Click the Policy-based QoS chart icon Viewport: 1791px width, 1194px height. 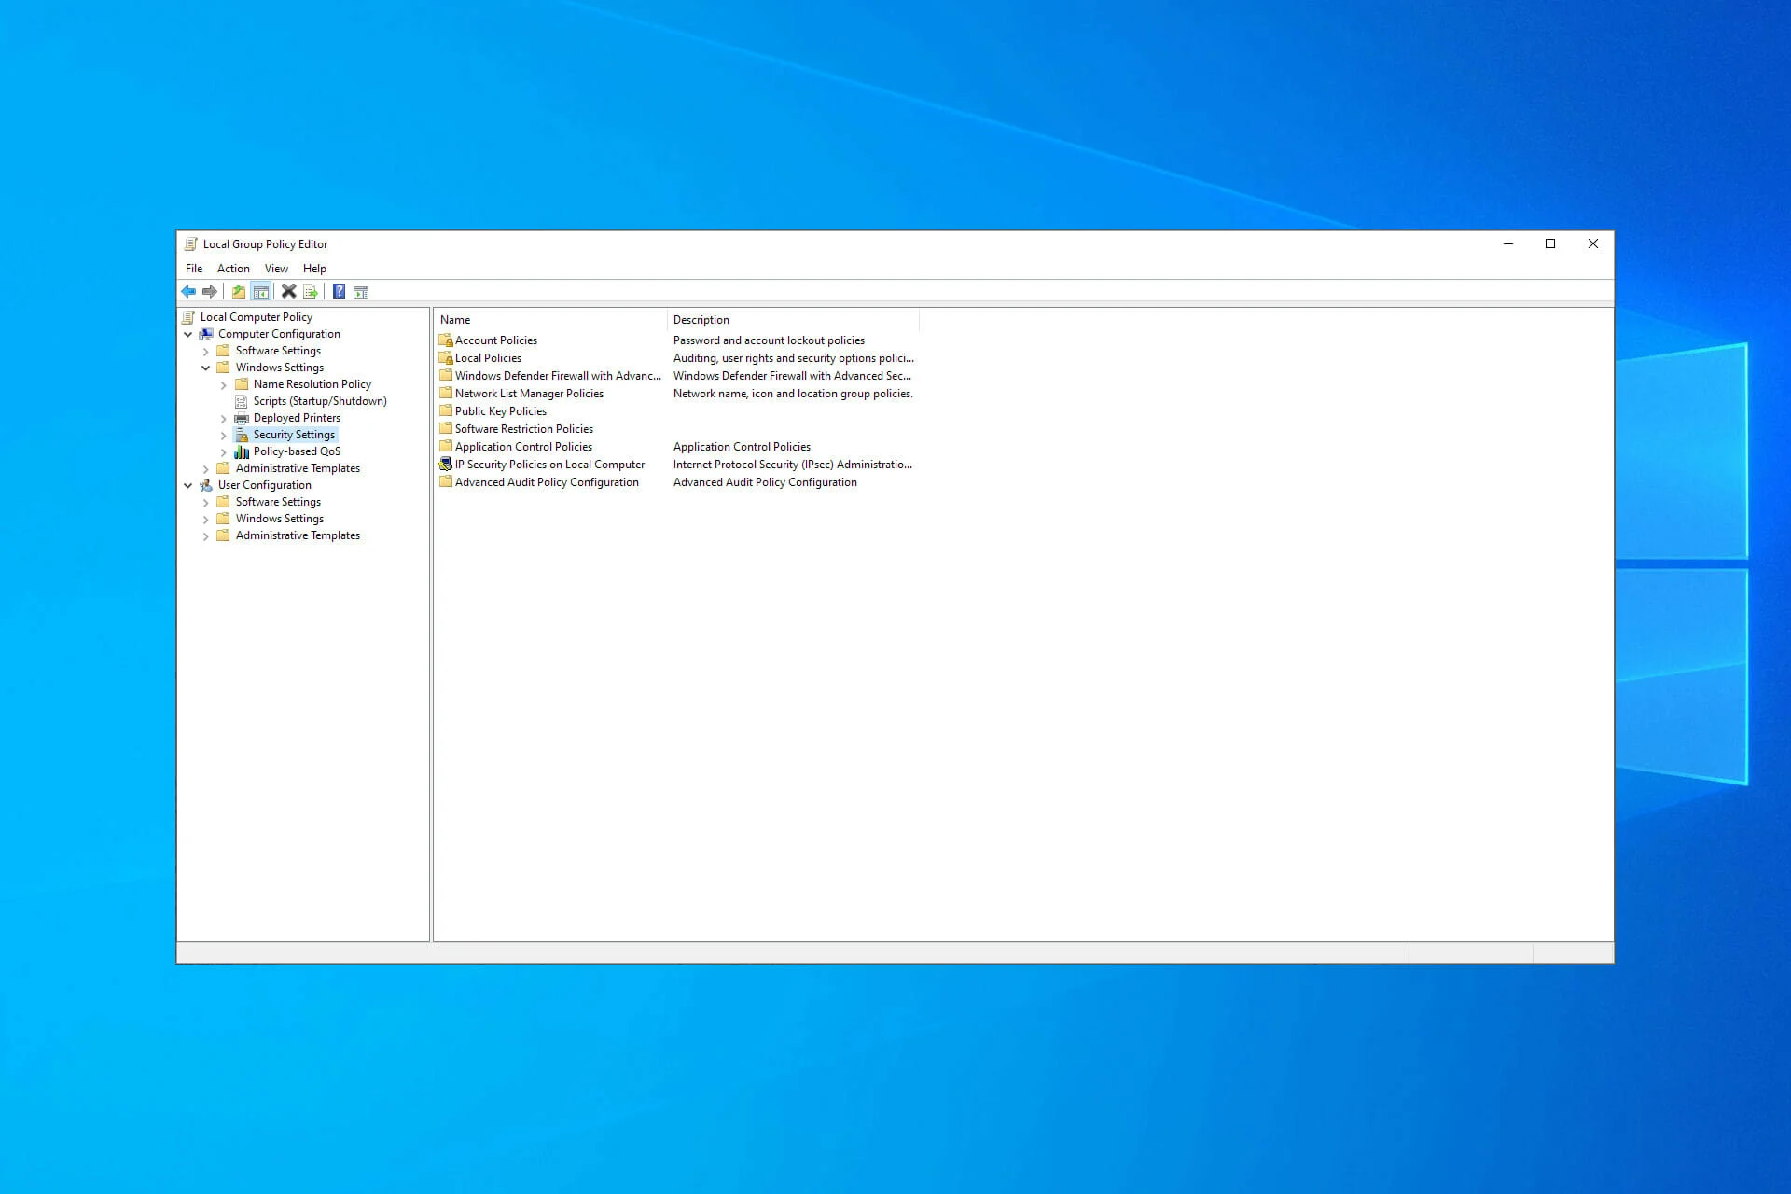tap(242, 451)
